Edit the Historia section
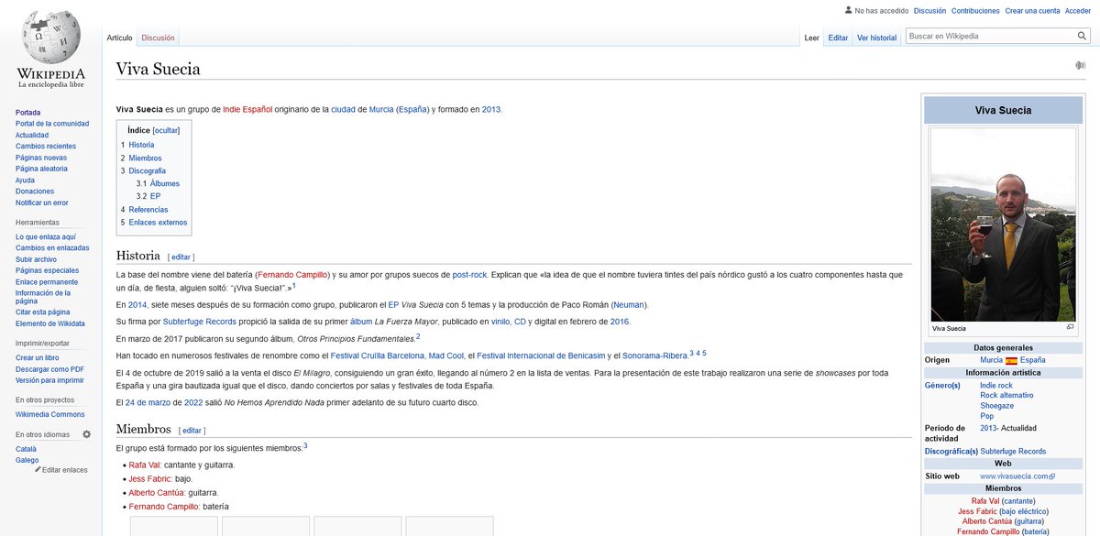Image resolution: width=1100 pixels, height=536 pixels. [181, 257]
